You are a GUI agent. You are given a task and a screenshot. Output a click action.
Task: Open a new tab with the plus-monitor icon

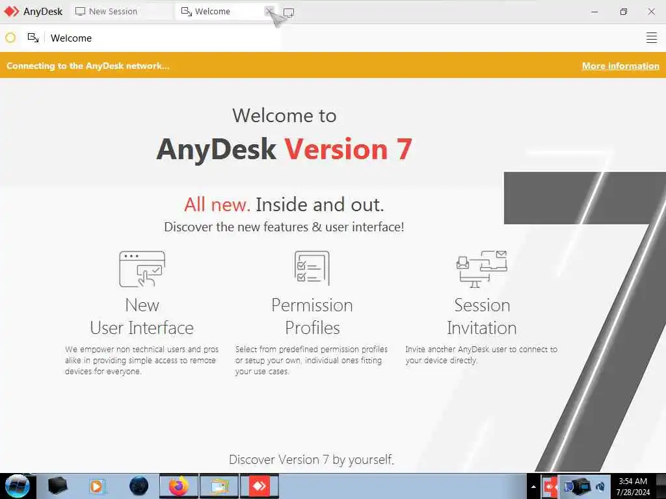tap(288, 12)
